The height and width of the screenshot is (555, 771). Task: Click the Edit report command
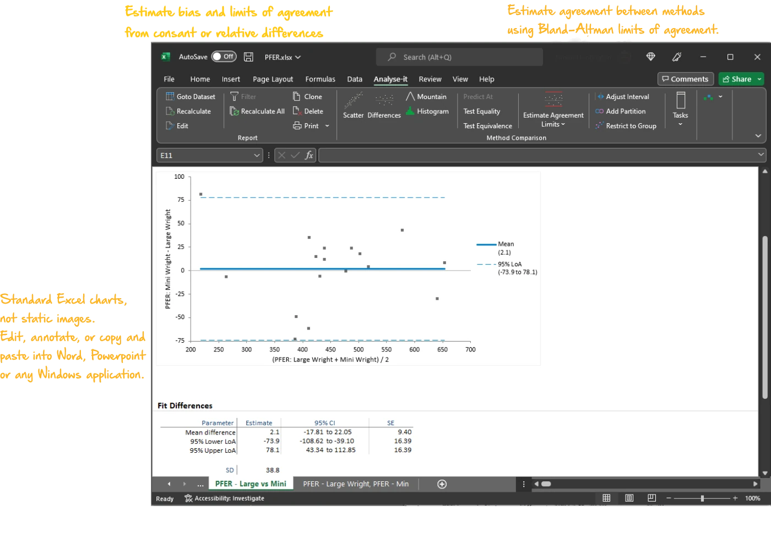177,126
